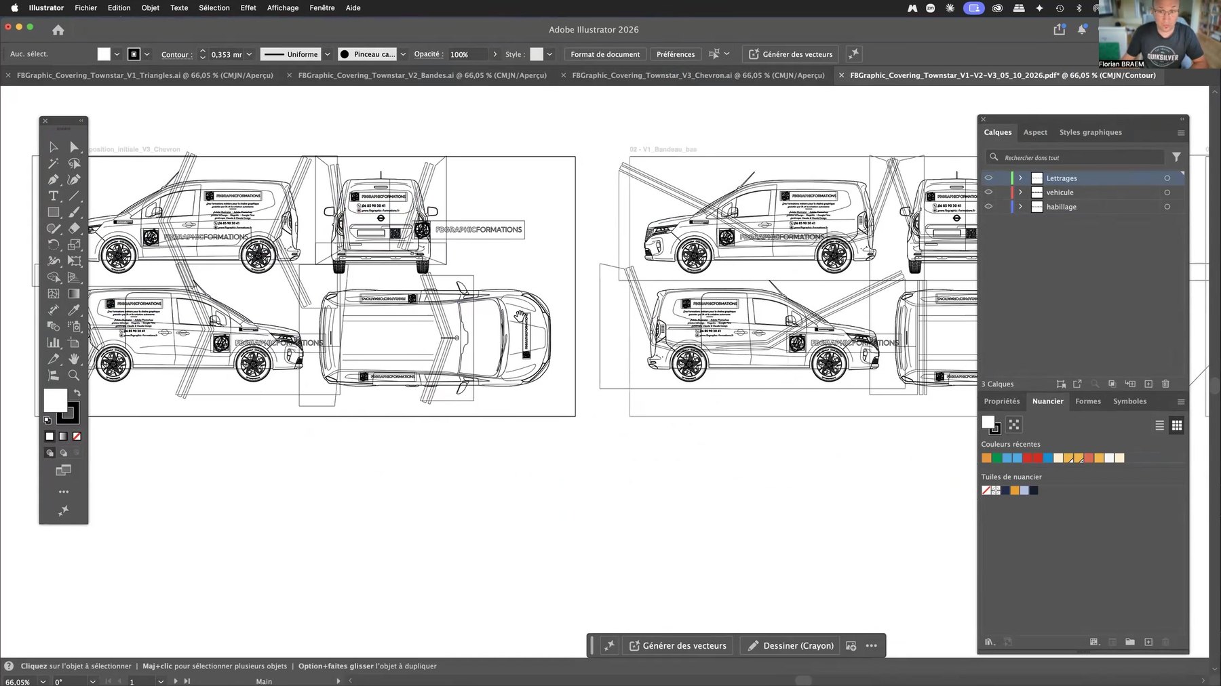Screen dimensions: 1221x686
Task: Select the Eraser tool
Action: point(74,228)
